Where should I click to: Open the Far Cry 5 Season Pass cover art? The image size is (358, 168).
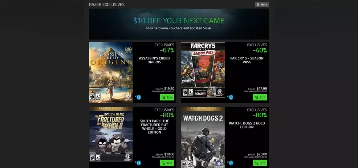click(203, 70)
